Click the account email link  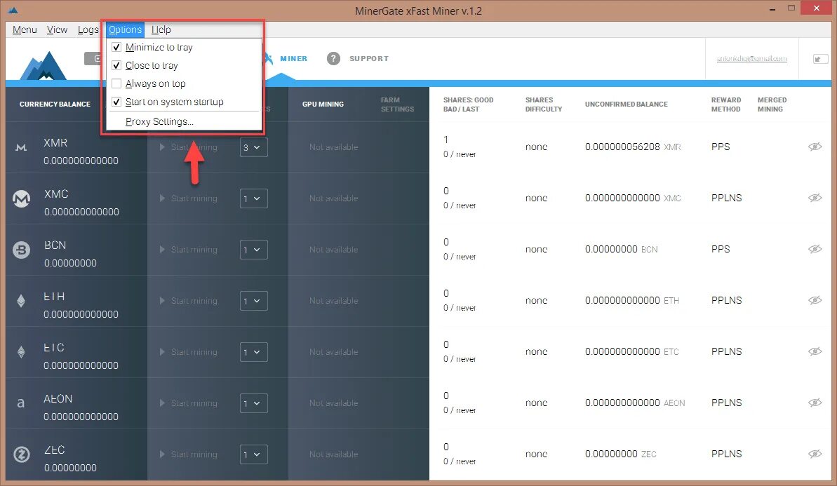(x=751, y=59)
